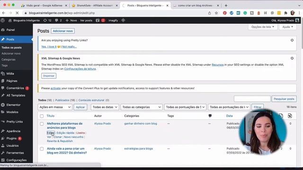
Task: Click the Adicionar novo button beside Posts
Action: (63, 31)
